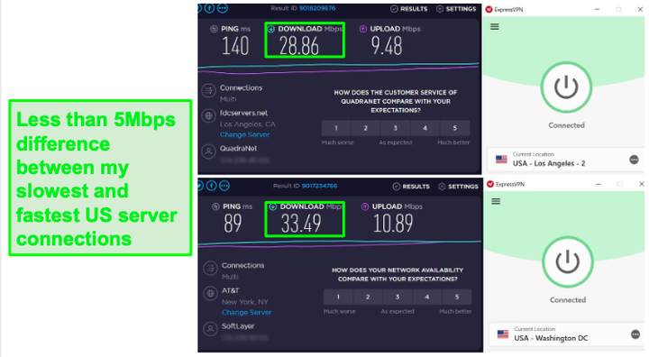649x357 pixels.
Task: Click the 140 ping value
Action: coord(235,46)
